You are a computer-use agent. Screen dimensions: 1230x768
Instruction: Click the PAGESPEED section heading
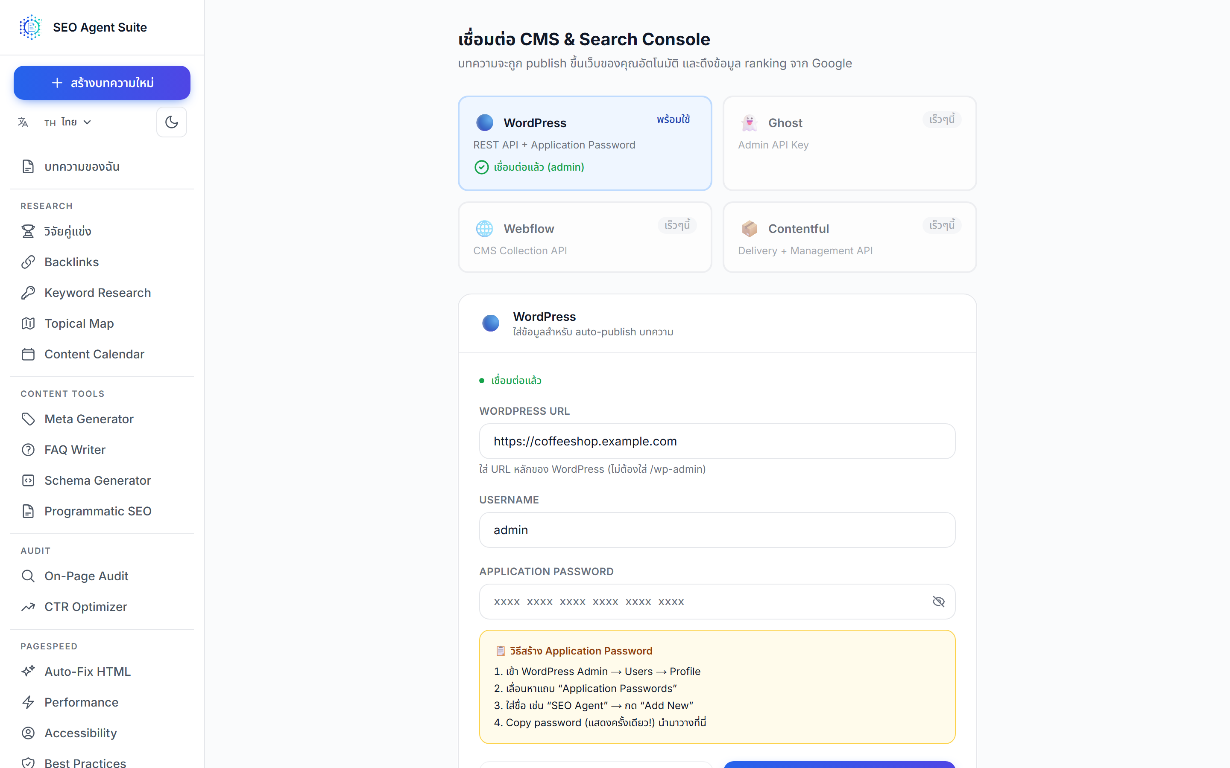tap(49, 646)
